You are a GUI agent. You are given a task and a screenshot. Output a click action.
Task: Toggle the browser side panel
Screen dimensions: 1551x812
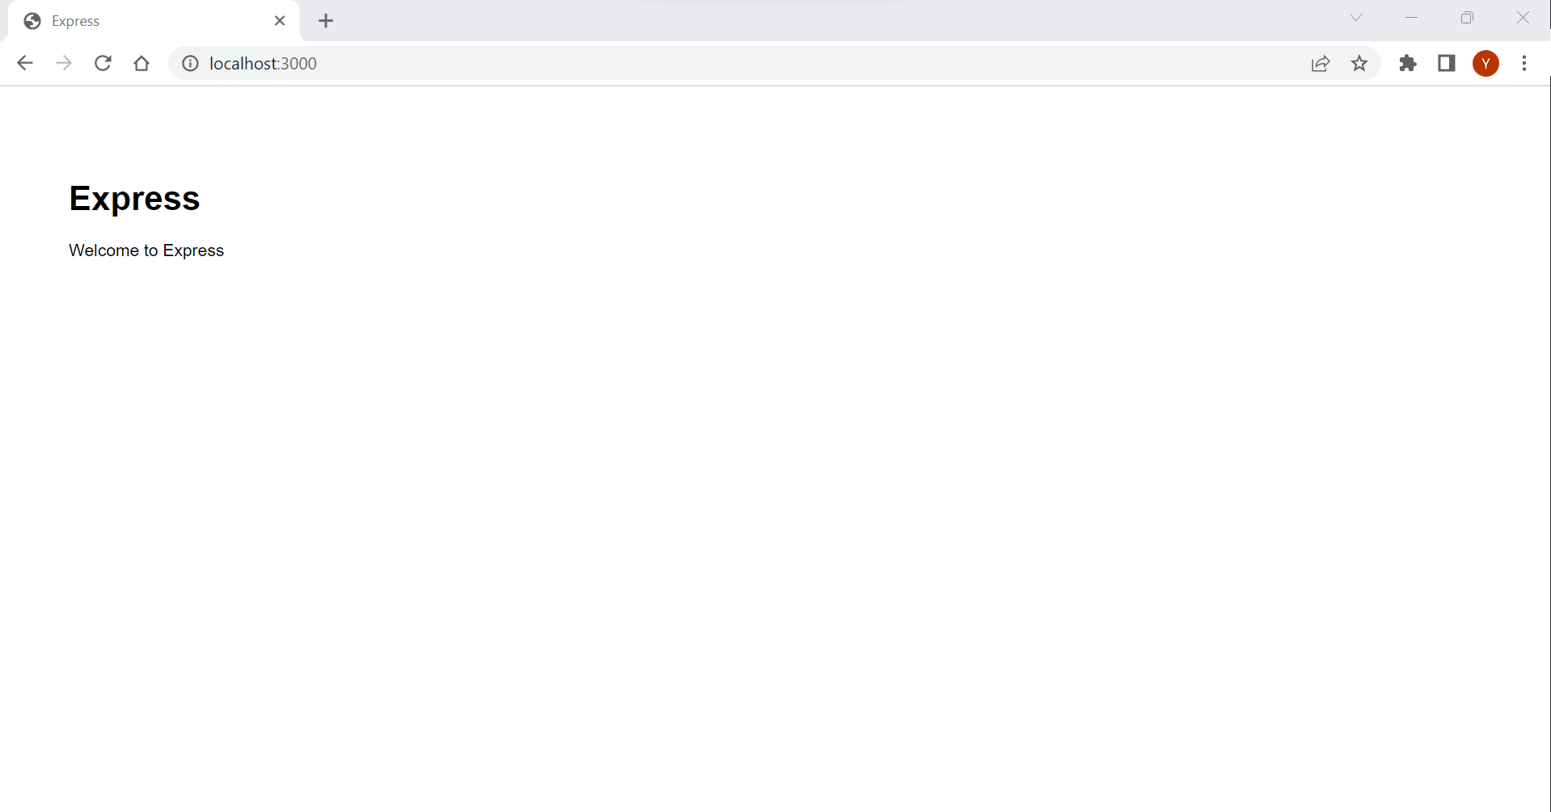tap(1447, 63)
